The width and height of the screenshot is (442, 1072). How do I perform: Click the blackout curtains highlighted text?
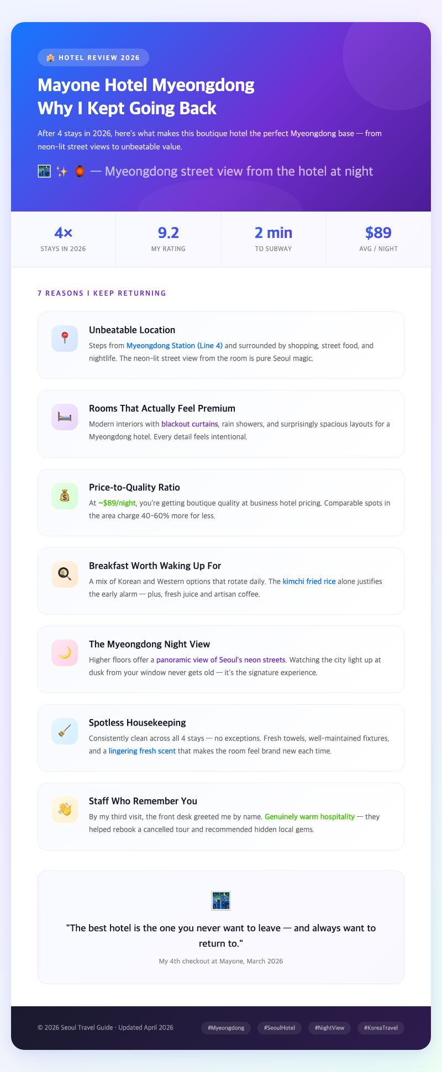tap(190, 424)
